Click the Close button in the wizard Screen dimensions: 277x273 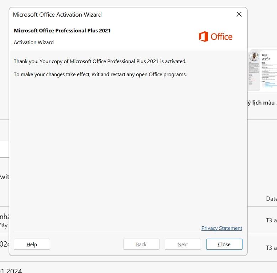(224, 244)
